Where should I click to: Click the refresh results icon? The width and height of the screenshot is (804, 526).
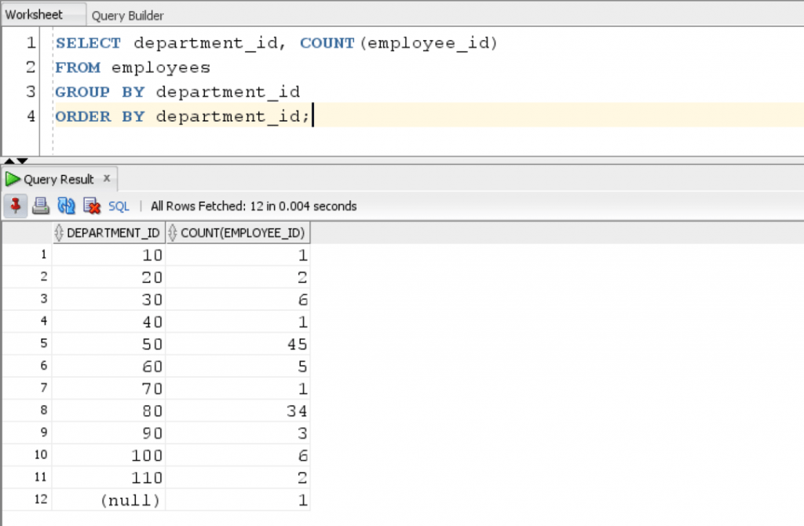coord(67,206)
